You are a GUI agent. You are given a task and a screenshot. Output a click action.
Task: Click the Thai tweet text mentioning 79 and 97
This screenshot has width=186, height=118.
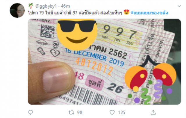point(75,13)
